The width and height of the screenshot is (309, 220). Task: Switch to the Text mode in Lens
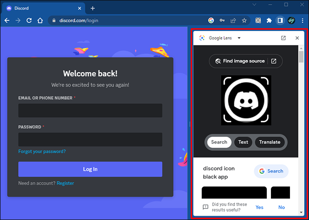coord(243,142)
